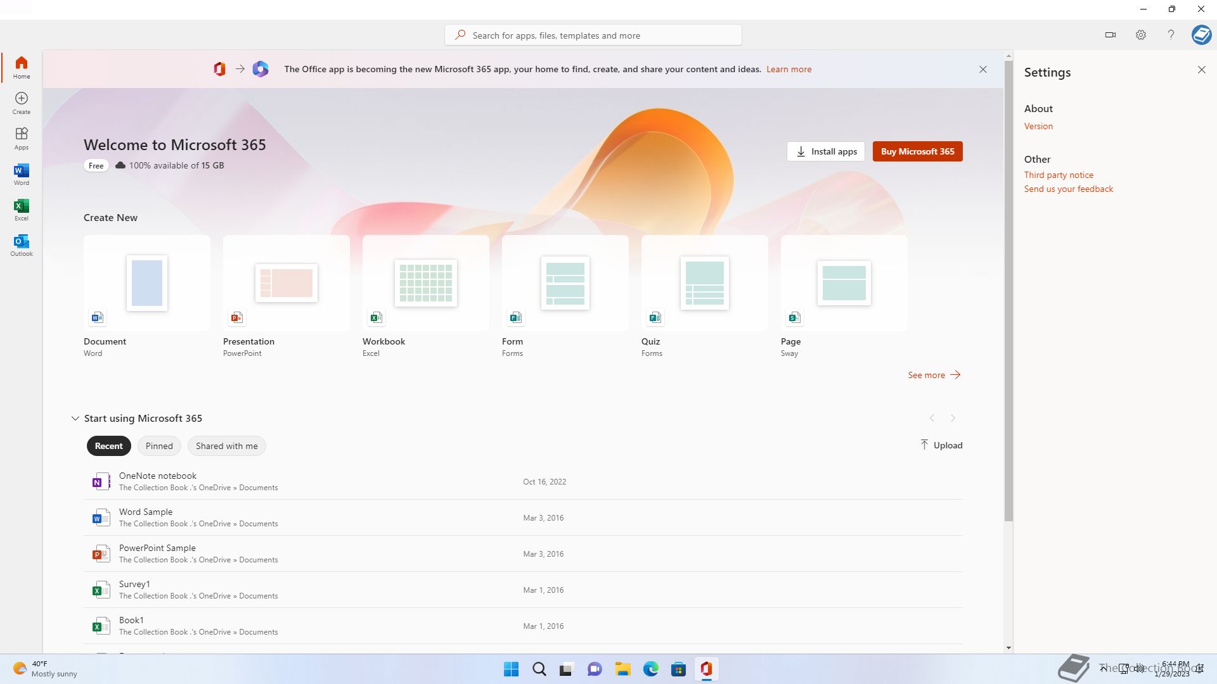This screenshot has height=684, width=1217.
Task: Open the account profile avatar
Action: coord(1201,35)
